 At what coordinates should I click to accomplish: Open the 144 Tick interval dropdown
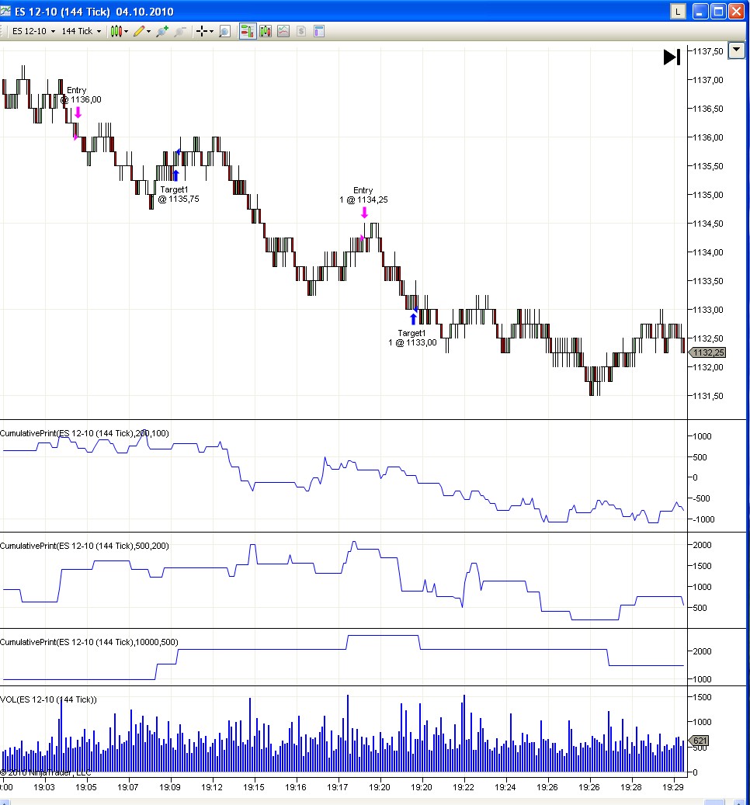(81, 31)
